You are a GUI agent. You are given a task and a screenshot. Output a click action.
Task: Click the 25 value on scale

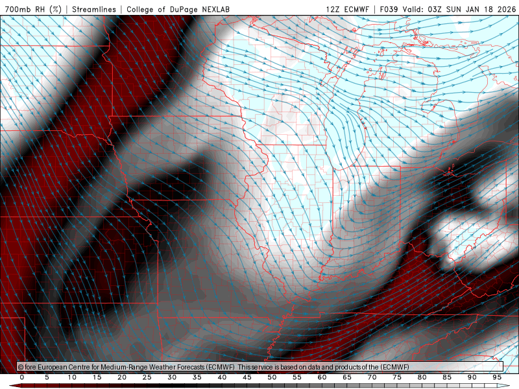pos(147,377)
